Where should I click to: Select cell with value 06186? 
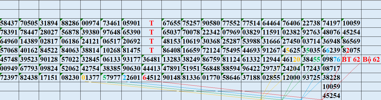(x=70, y=41)
